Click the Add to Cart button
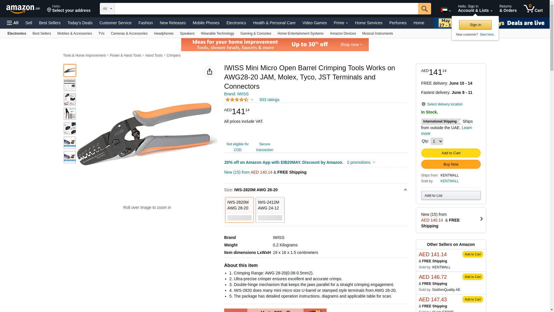This screenshot has width=554, height=312. [451, 153]
